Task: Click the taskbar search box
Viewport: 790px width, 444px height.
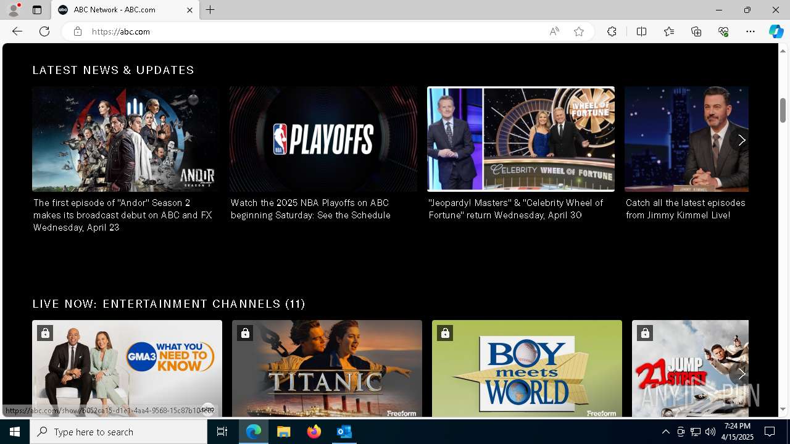Action: point(118,432)
